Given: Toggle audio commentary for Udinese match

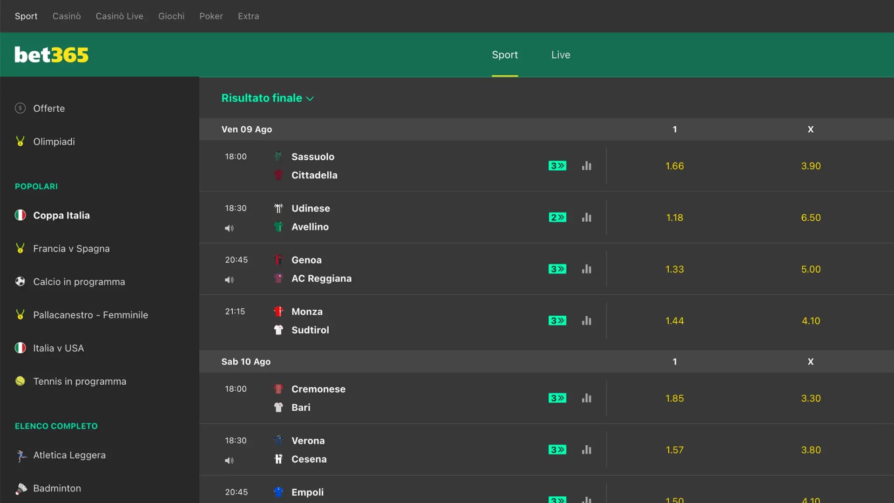Looking at the screenshot, I should [x=229, y=228].
